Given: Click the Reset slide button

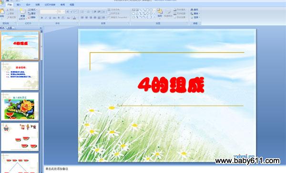Looking at the screenshot, I should click(32, 13).
